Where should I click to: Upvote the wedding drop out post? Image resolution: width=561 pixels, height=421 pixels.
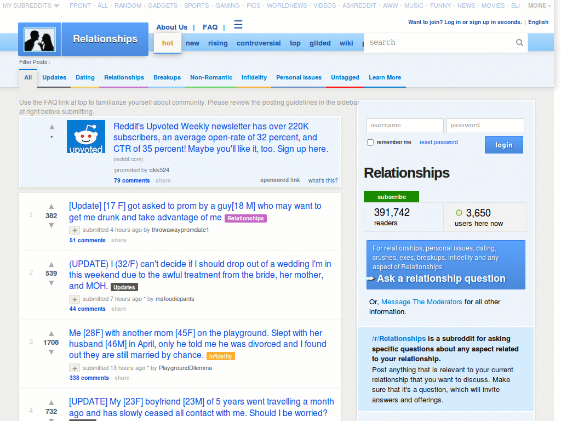point(51,265)
